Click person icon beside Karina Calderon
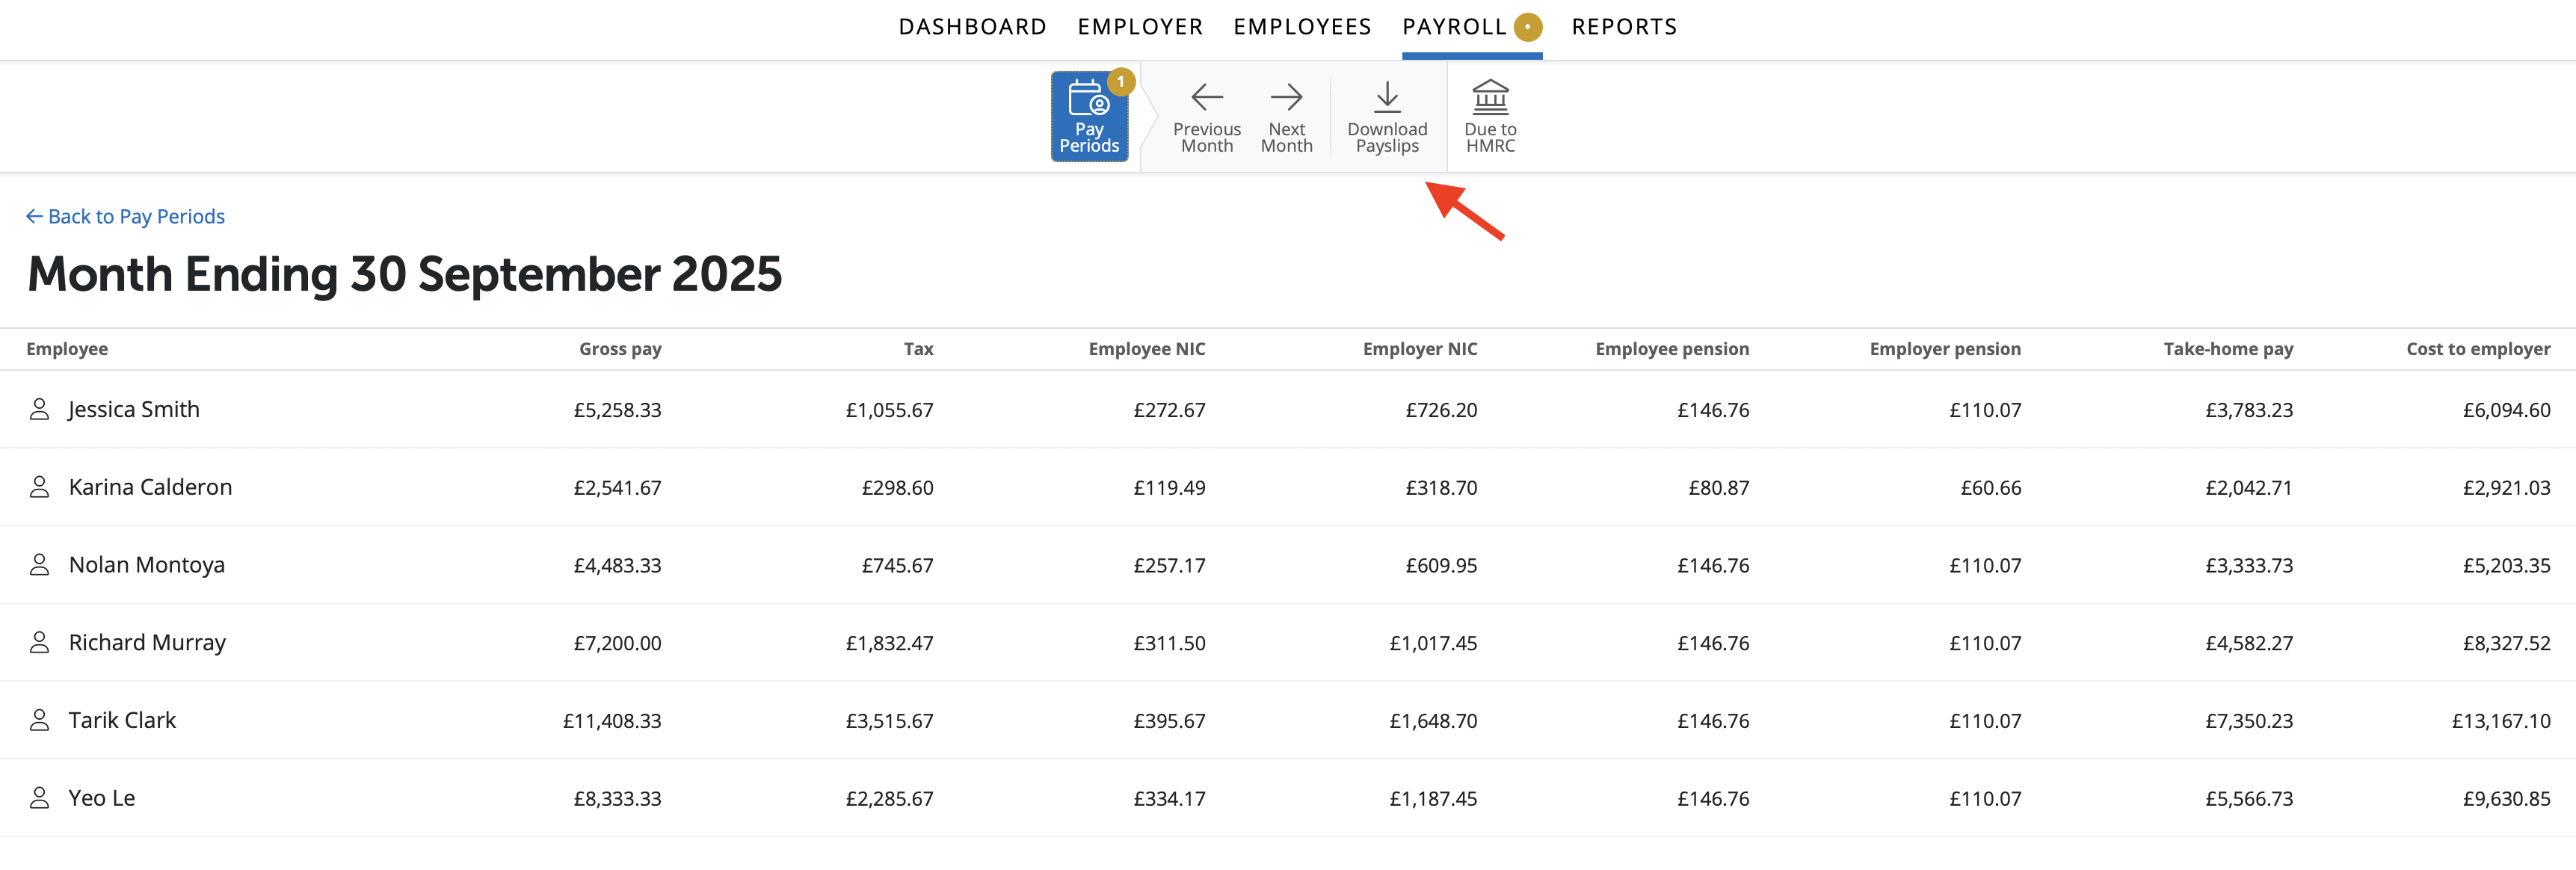The width and height of the screenshot is (2576, 870). click(x=39, y=488)
